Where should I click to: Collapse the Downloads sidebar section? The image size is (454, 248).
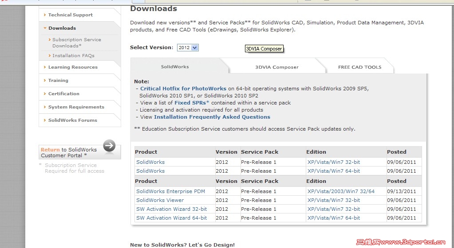click(x=62, y=28)
